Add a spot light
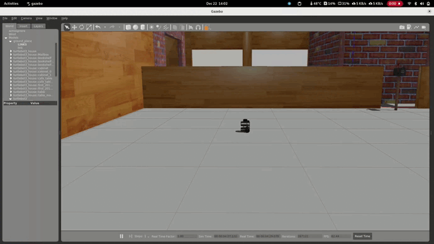Screen dimensions: 434x244 point(159,27)
